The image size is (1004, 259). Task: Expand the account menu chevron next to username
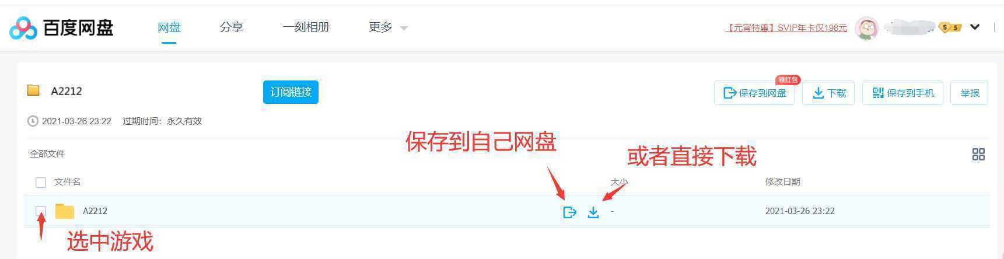click(975, 27)
